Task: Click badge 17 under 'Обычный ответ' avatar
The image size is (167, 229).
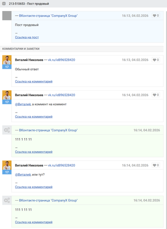Action: (7, 67)
